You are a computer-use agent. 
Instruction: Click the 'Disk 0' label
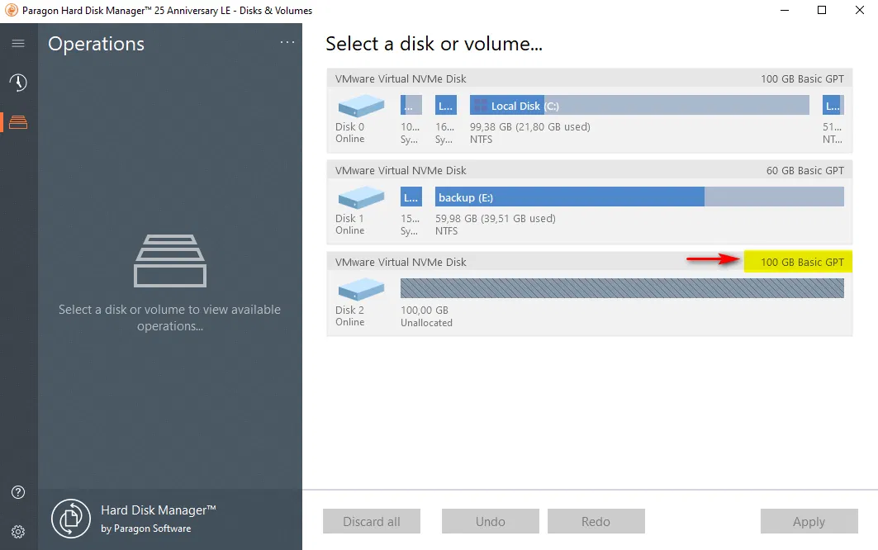coord(349,126)
